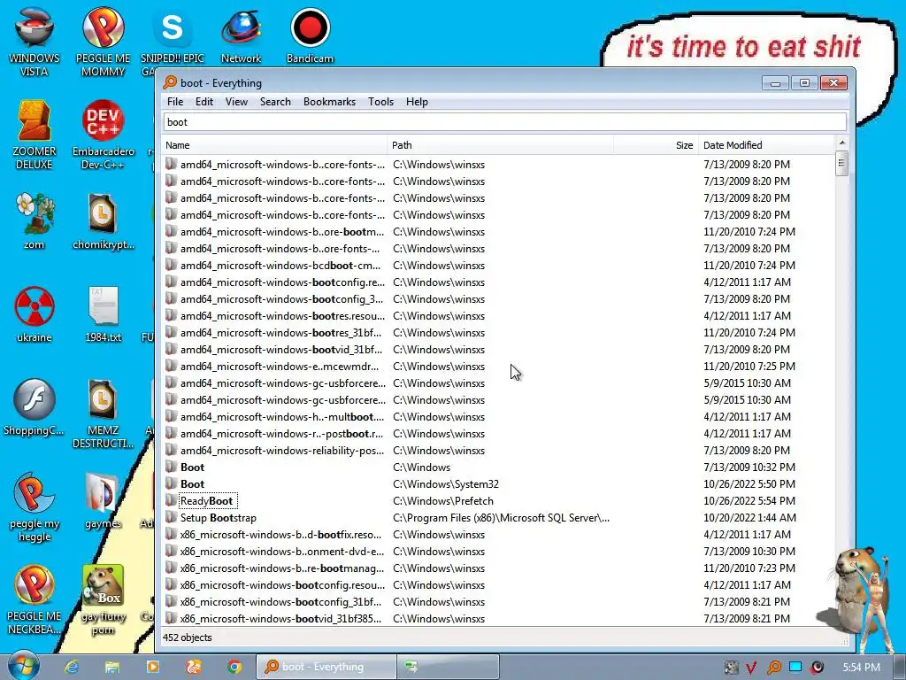Launch Google Chrome from the taskbar

click(x=234, y=667)
